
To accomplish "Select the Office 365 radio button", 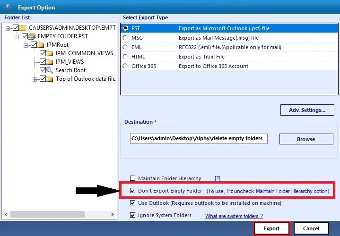I will coord(125,66).
